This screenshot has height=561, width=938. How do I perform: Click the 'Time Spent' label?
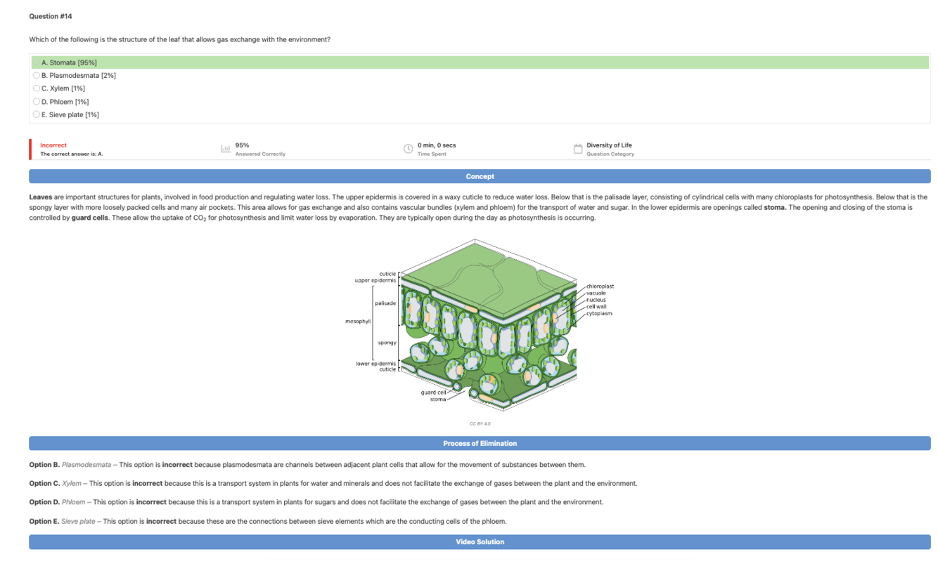432,154
